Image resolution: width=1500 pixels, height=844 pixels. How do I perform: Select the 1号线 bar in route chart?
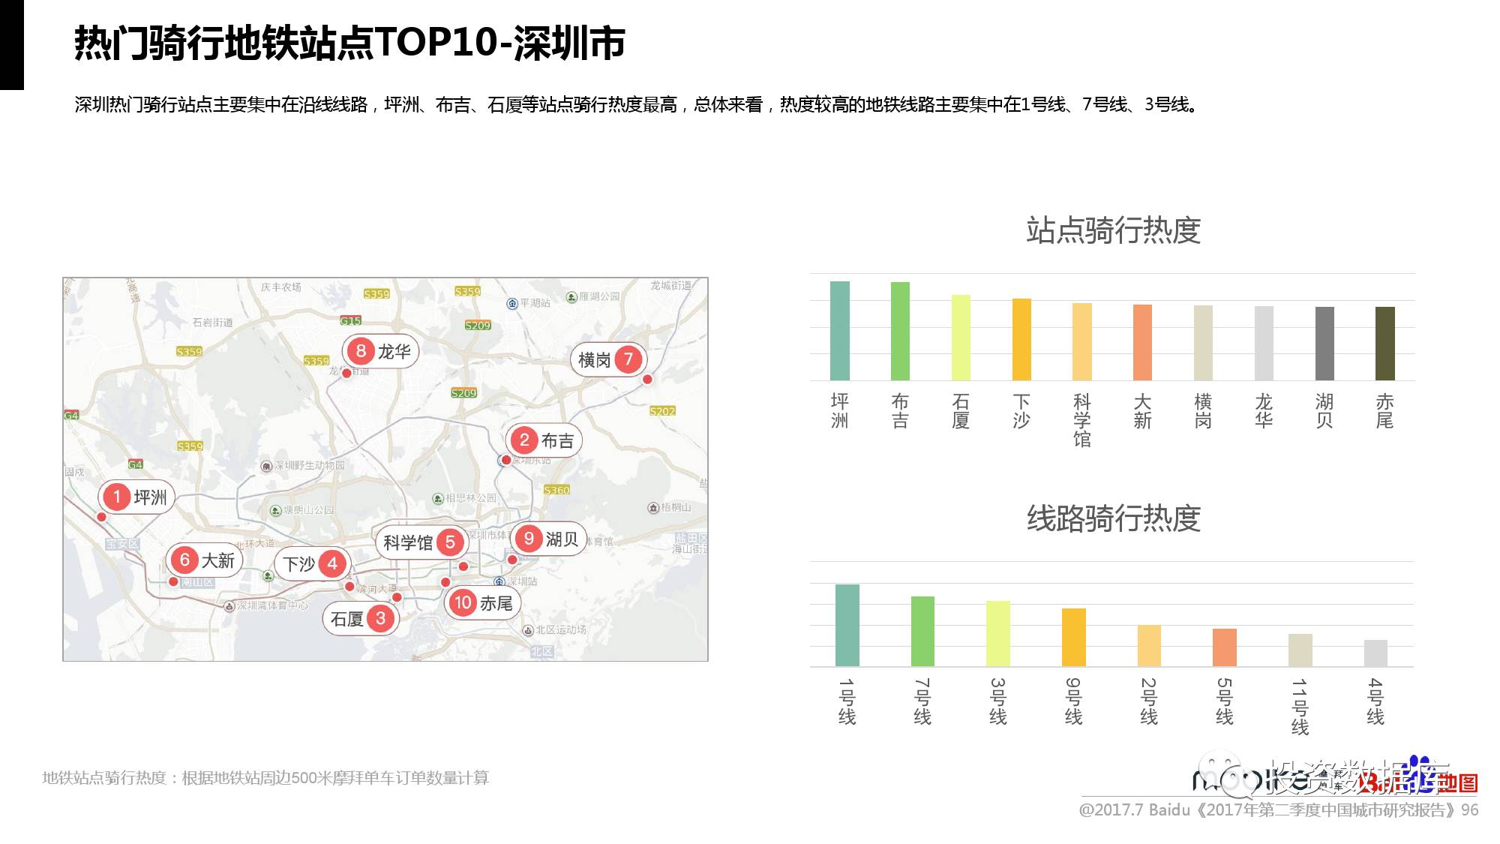[847, 625]
